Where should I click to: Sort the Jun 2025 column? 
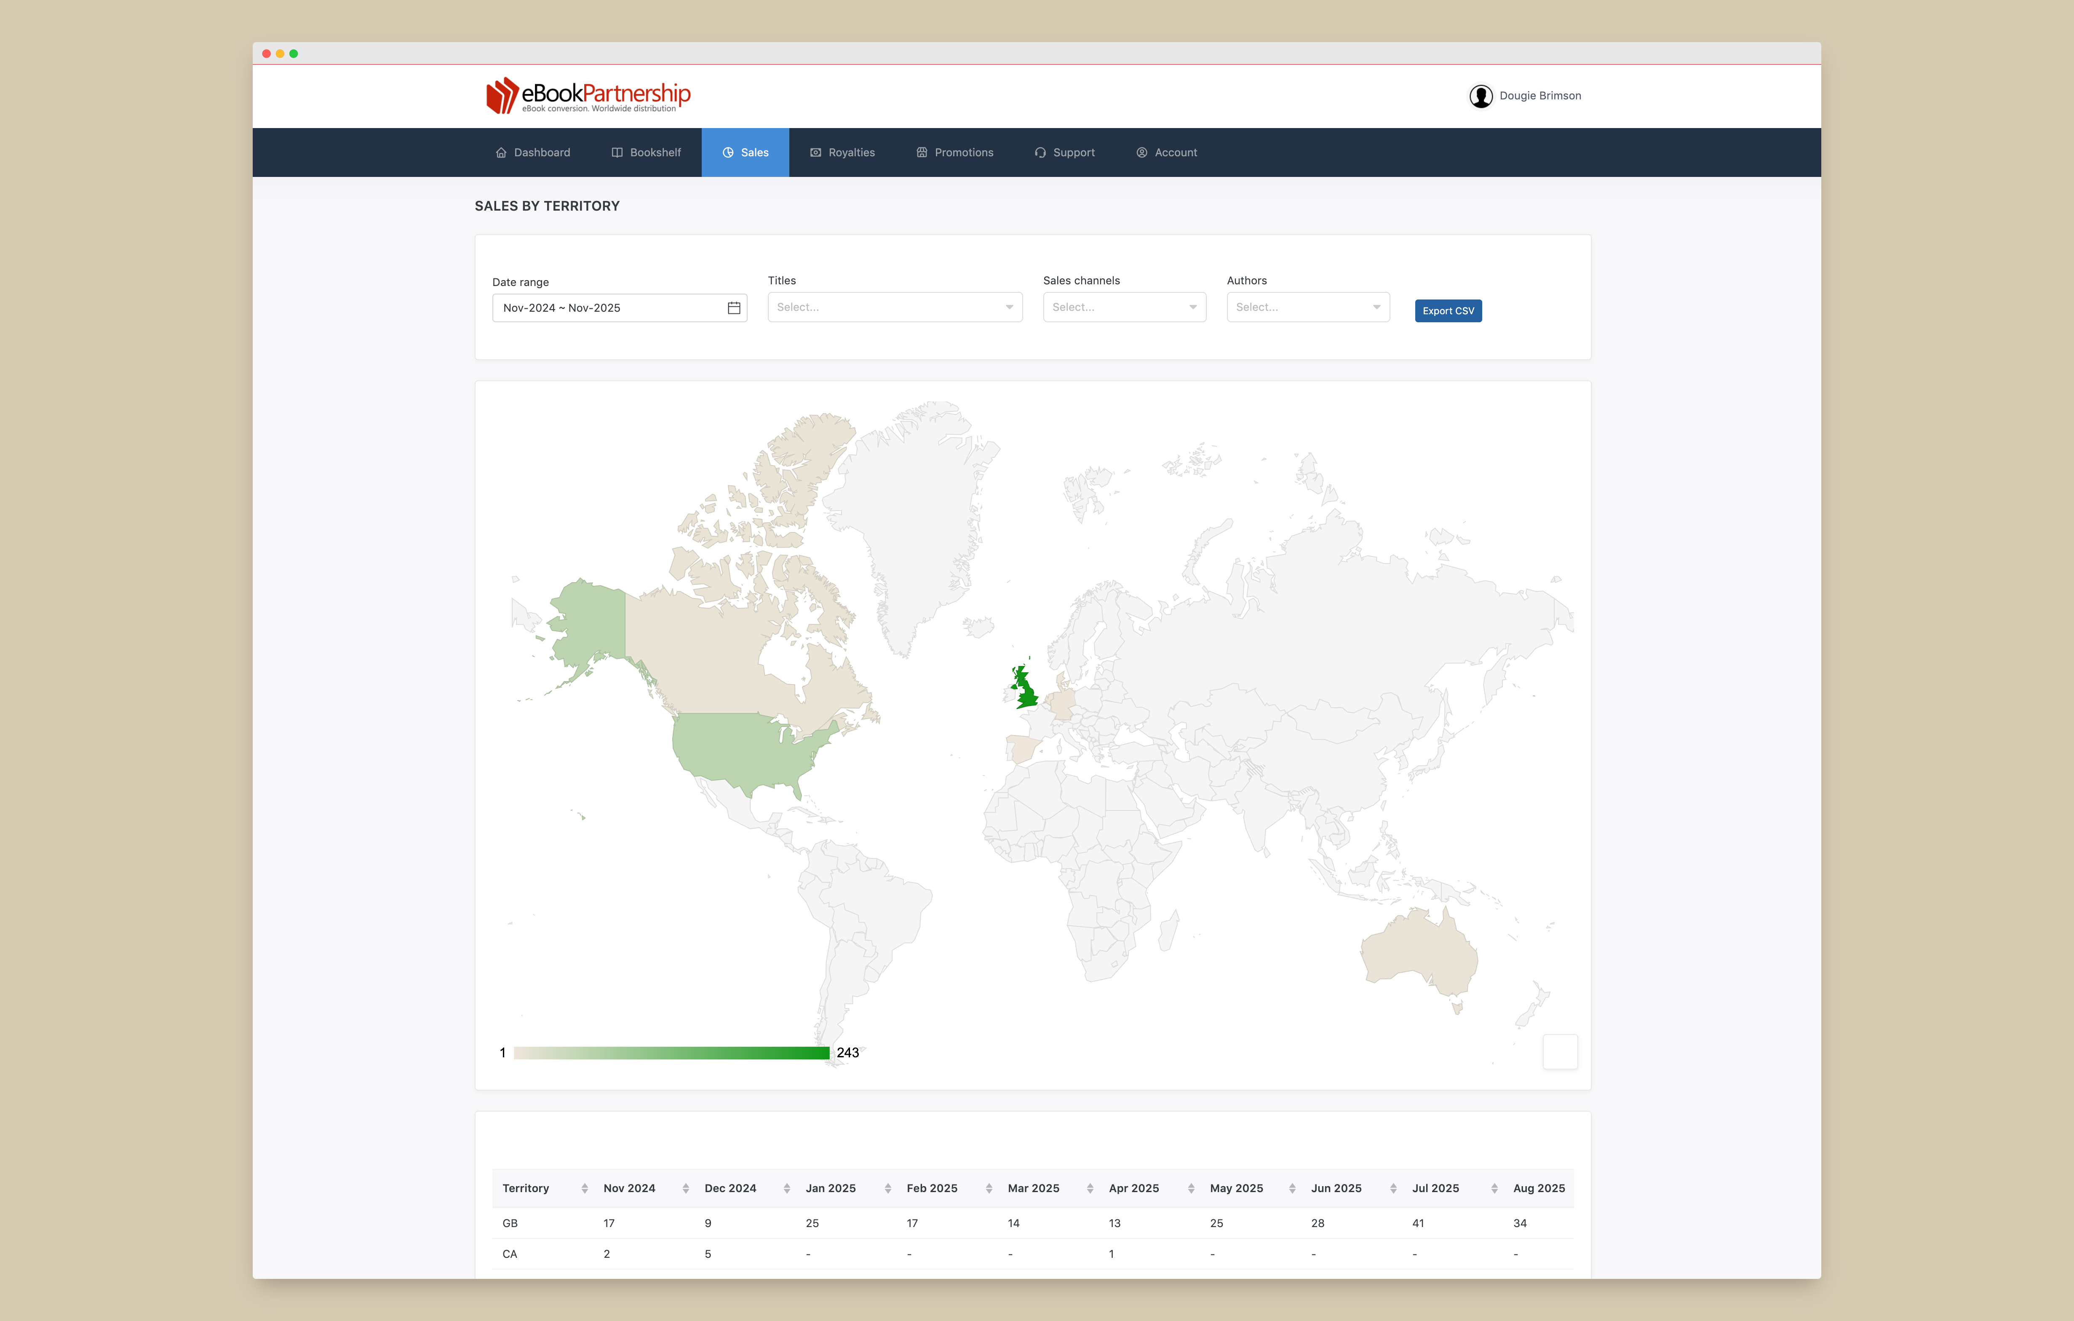point(1393,1188)
